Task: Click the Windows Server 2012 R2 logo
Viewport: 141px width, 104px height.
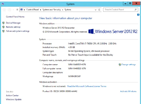Action: (x=113, y=31)
